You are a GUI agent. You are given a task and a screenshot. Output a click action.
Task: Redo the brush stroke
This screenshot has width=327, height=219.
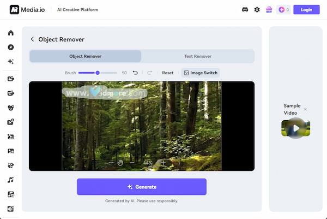pyautogui.click(x=149, y=73)
